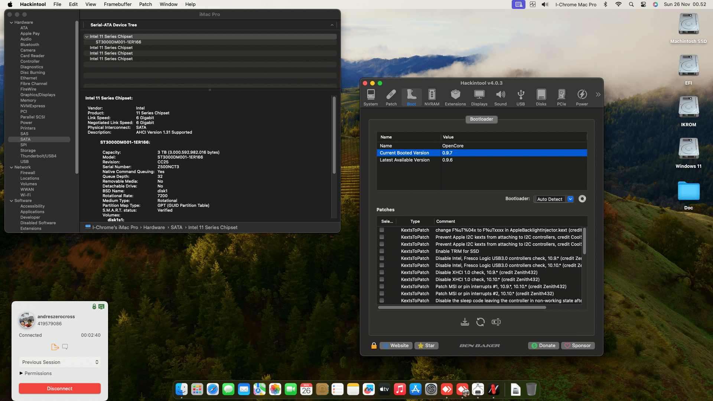Image resolution: width=713 pixels, height=401 pixels.
Task: Click the Sponsor button
Action: [x=578, y=346]
